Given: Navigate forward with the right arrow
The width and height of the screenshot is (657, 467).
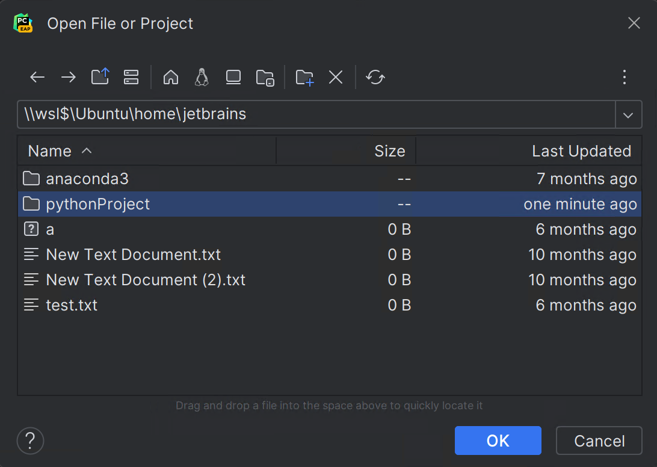Looking at the screenshot, I should pos(68,77).
